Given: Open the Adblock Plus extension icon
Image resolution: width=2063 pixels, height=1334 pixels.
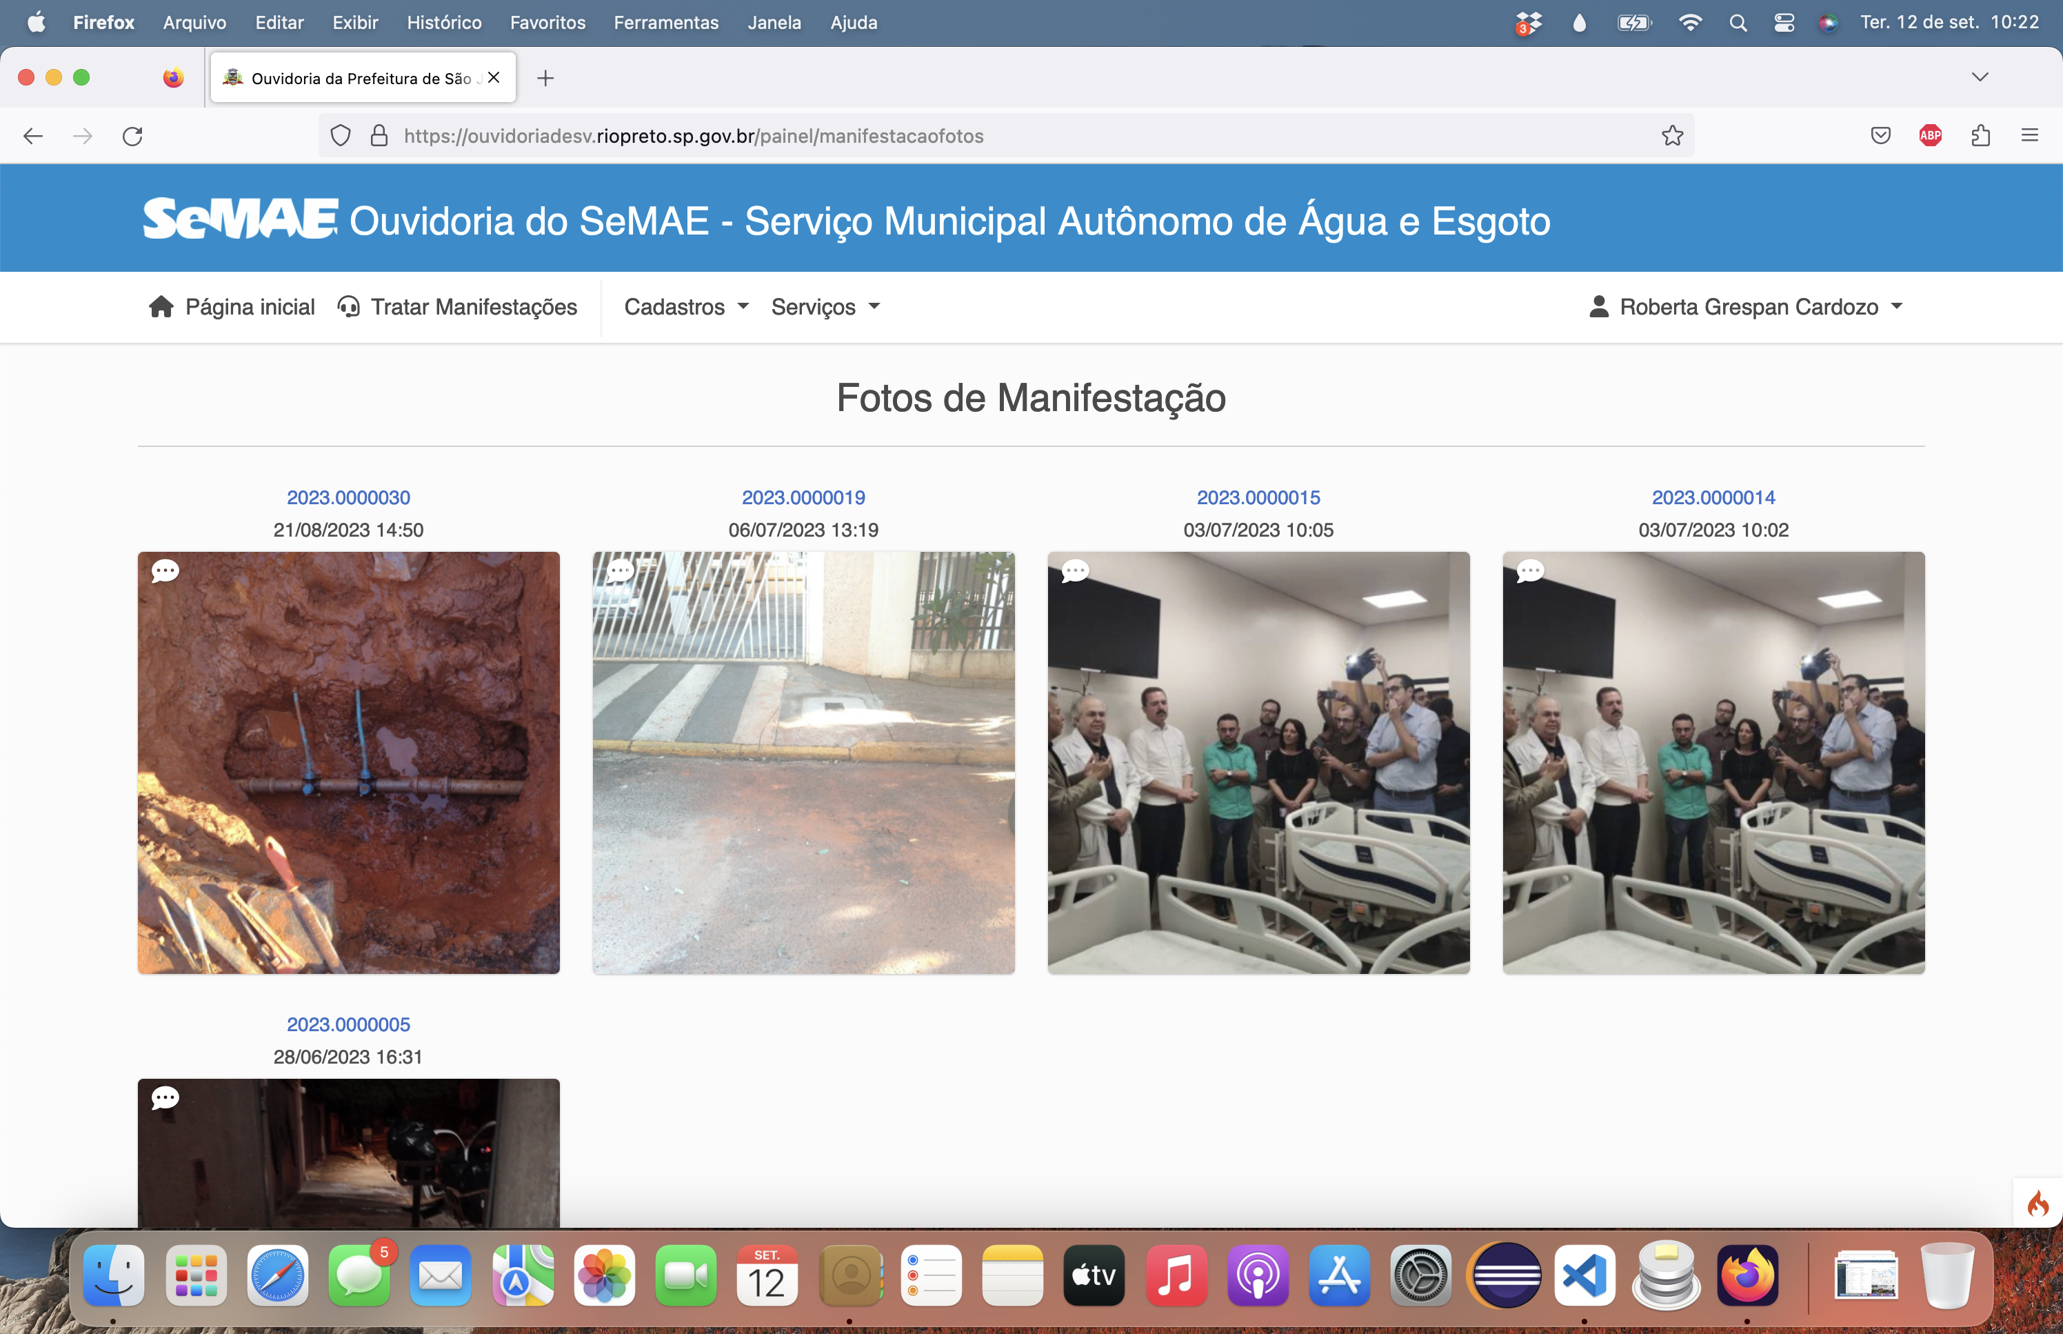Looking at the screenshot, I should tap(1930, 136).
